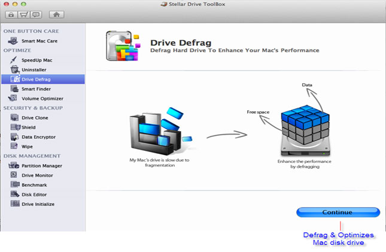Click the Drive Initialize icon

pos(15,204)
